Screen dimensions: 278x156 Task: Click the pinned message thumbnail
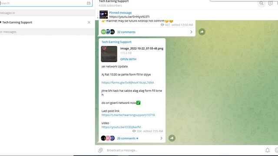click(x=103, y=14)
